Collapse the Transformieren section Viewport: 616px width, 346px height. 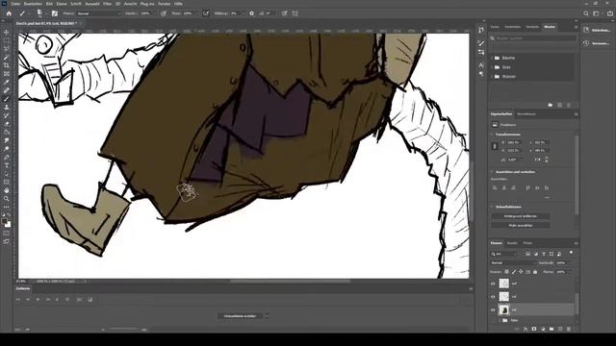point(492,135)
